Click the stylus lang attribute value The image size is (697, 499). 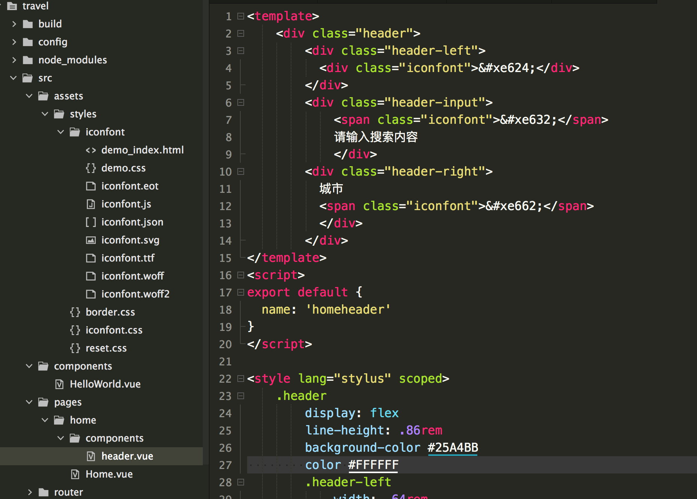pos(362,379)
